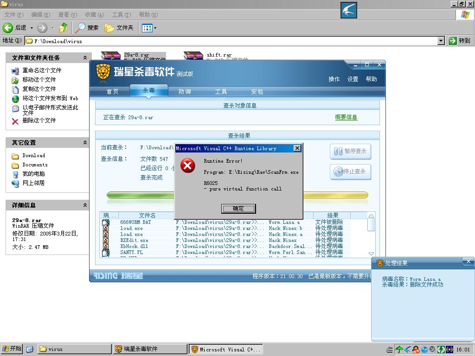This screenshot has height=356, width=475.
Task: Click the Forward arrow in Explorer toolbar
Action: click(x=42, y=28)
